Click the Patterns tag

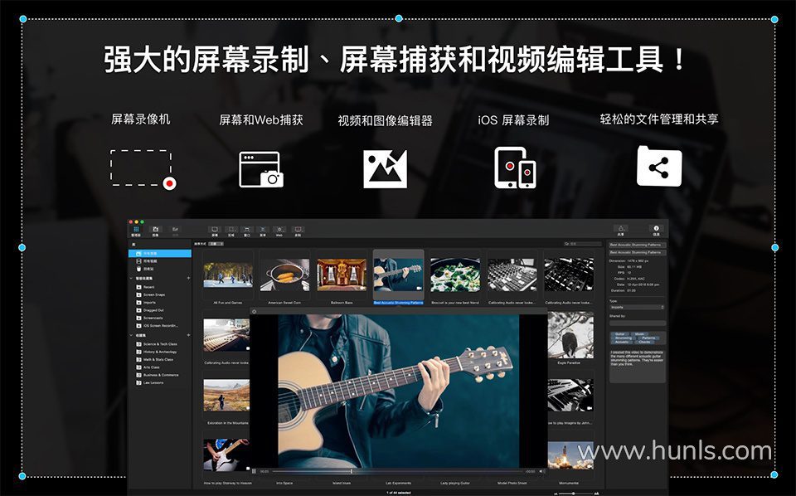point(648,338)
